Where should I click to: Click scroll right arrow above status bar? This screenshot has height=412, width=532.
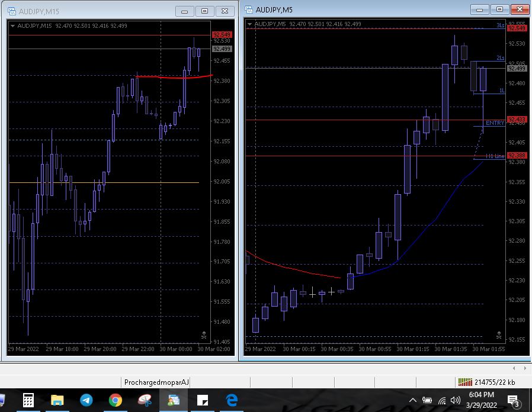click(x=525, y=368)
